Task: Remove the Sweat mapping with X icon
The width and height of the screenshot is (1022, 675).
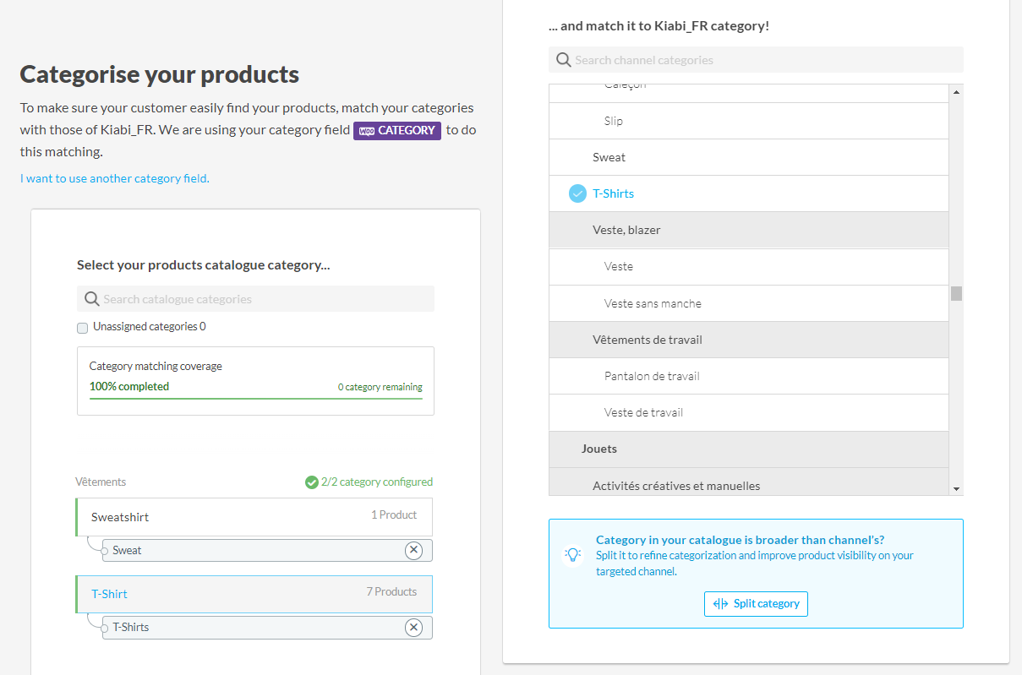Action: (x=413, y=550)
